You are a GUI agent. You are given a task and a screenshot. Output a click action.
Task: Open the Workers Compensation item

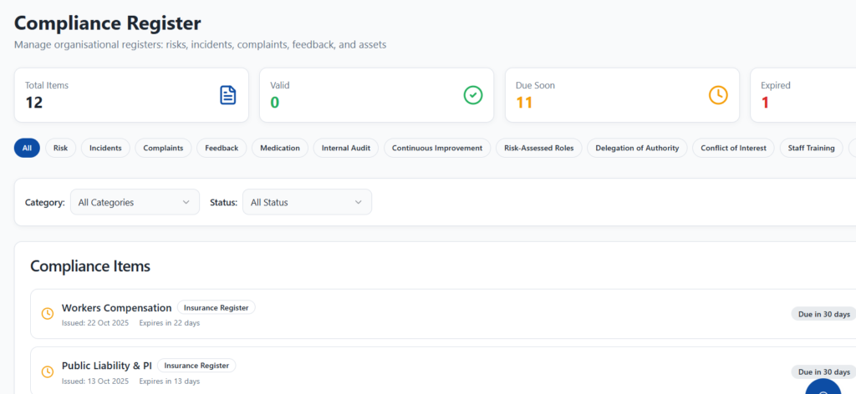tap(443, 314)
